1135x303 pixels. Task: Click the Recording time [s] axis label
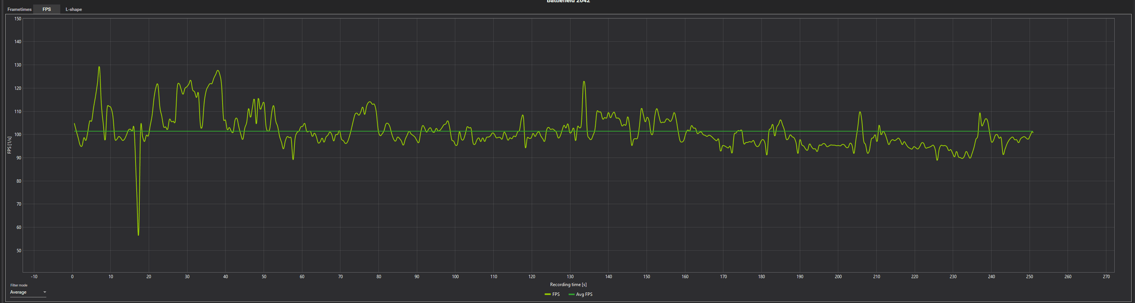(568, 285)
